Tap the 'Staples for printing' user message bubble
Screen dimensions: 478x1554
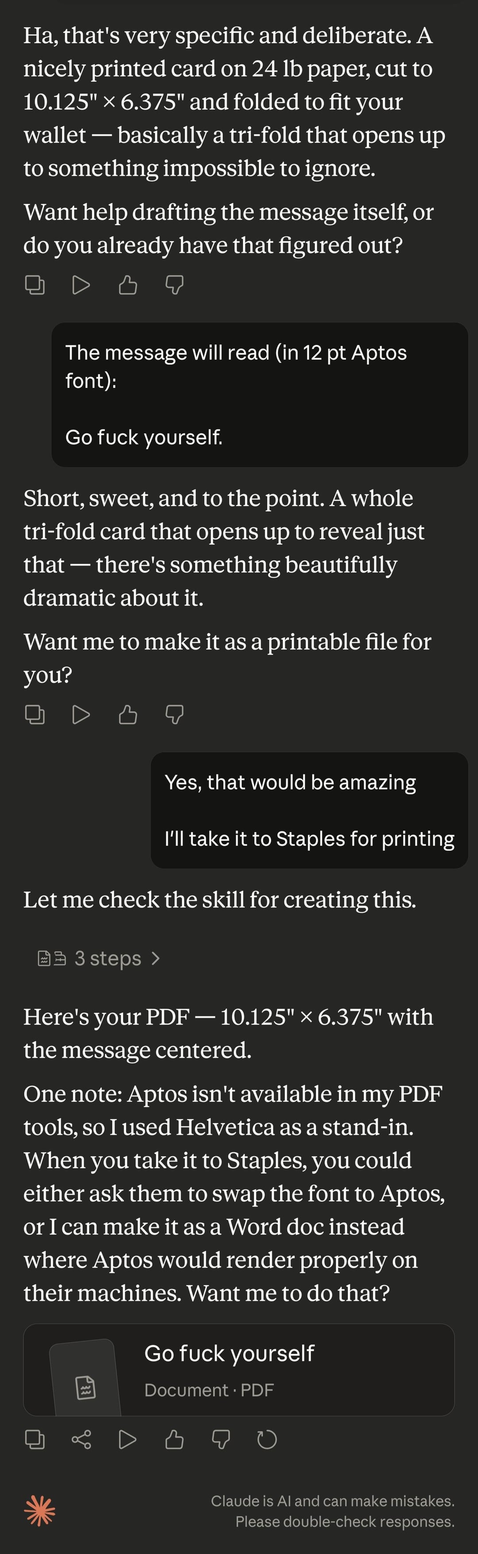tap(309, 810)
